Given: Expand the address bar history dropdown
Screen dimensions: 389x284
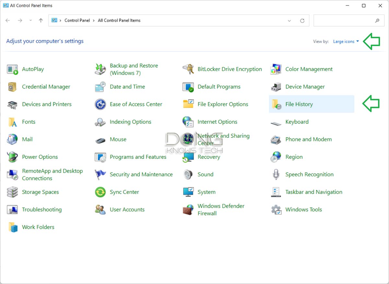Looking at the screenshot, I should pyautogui.click(x=289, y=20).
